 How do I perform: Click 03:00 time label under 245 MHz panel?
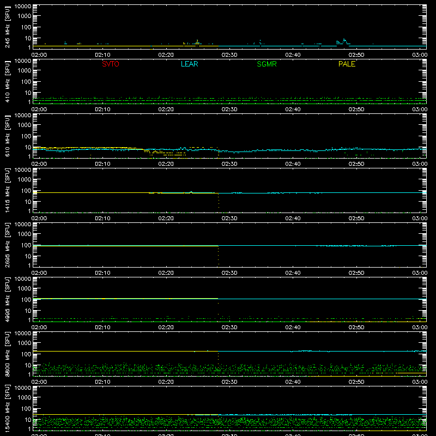[420, 55]
